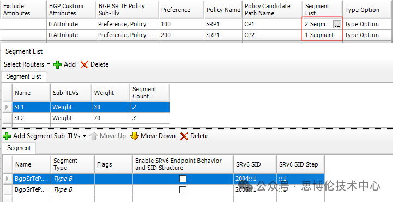Click the yellow Move Down arrow icon
393x202 pixels.
point(135,136)
